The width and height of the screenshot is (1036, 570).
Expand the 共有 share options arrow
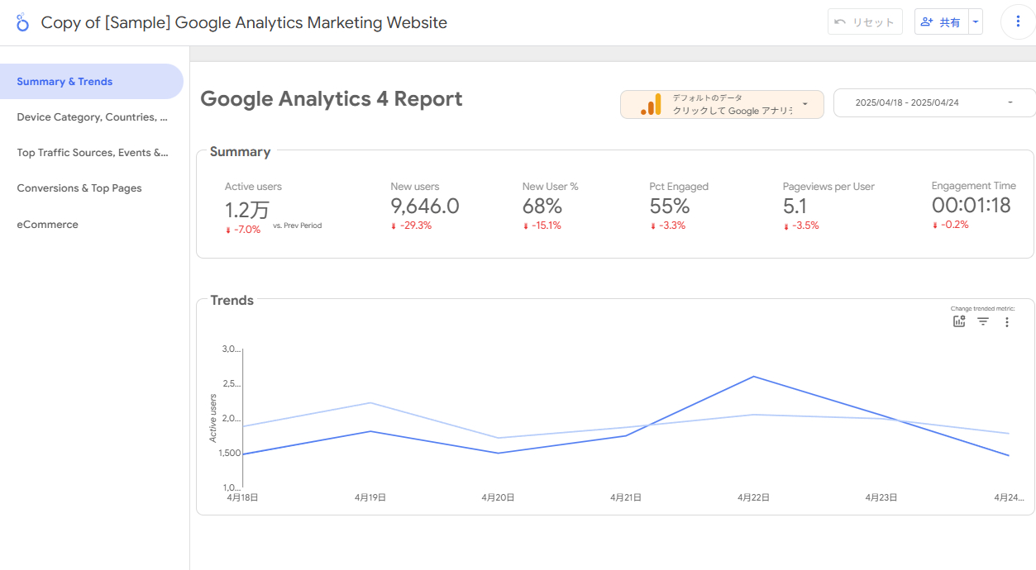[976, 22]
